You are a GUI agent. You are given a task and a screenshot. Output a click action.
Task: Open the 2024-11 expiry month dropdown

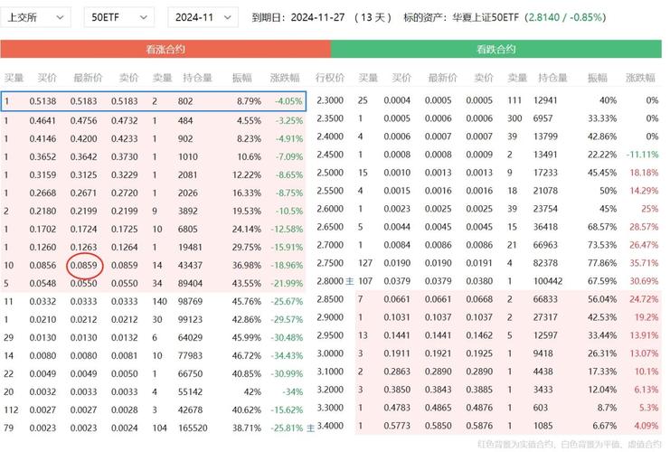[x=203, y=17]
